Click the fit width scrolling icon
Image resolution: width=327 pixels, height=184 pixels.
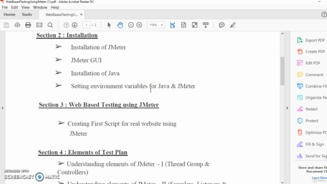(x=173, y=25)
